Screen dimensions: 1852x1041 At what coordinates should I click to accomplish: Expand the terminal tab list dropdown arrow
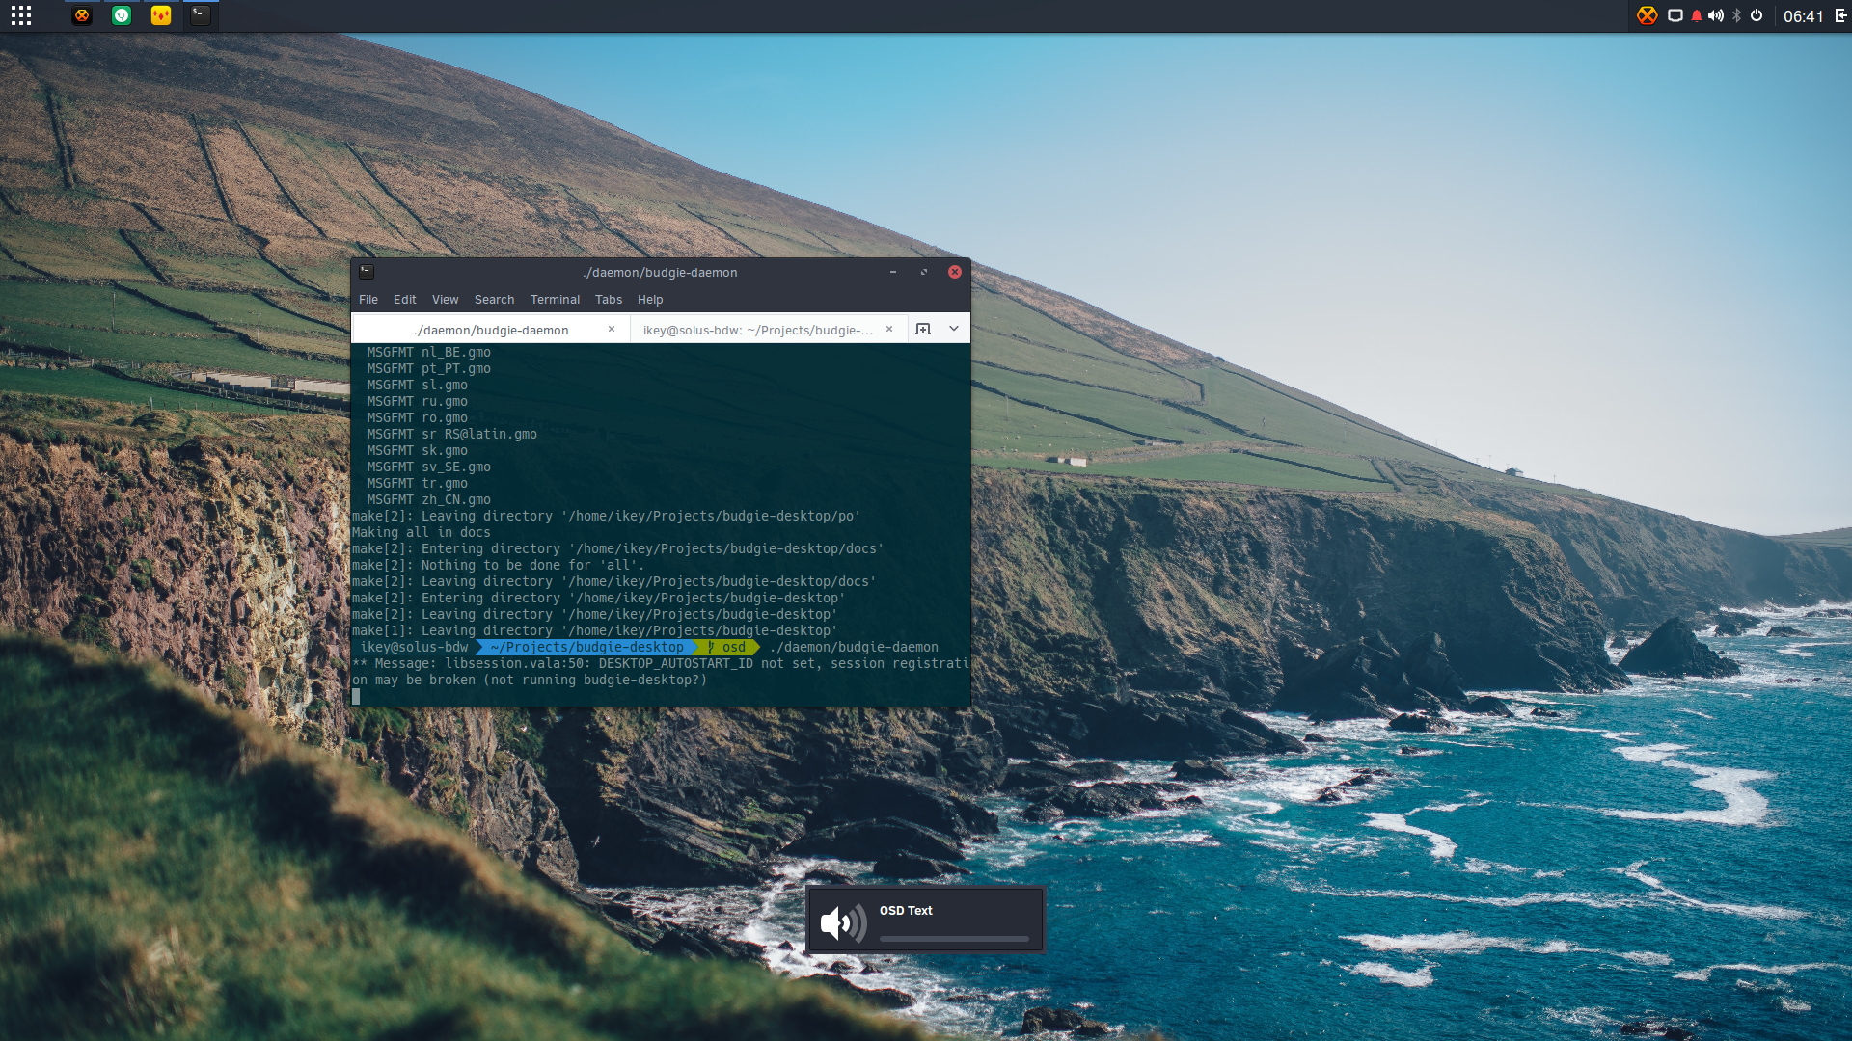tap(954, 329)
